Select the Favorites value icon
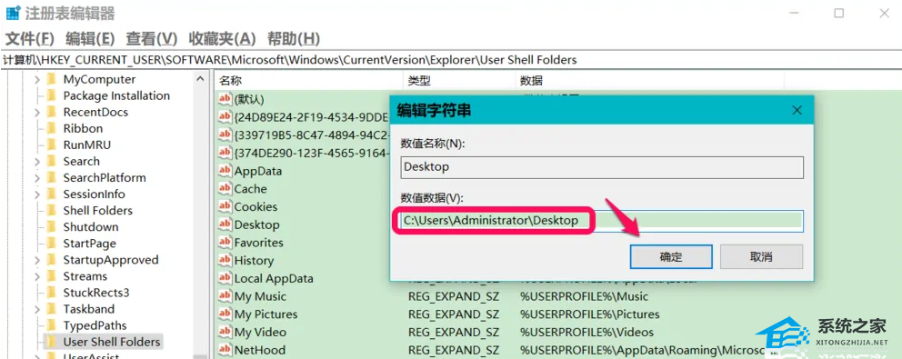This screenshot has height=359, width=902. (x=225, y=242)
